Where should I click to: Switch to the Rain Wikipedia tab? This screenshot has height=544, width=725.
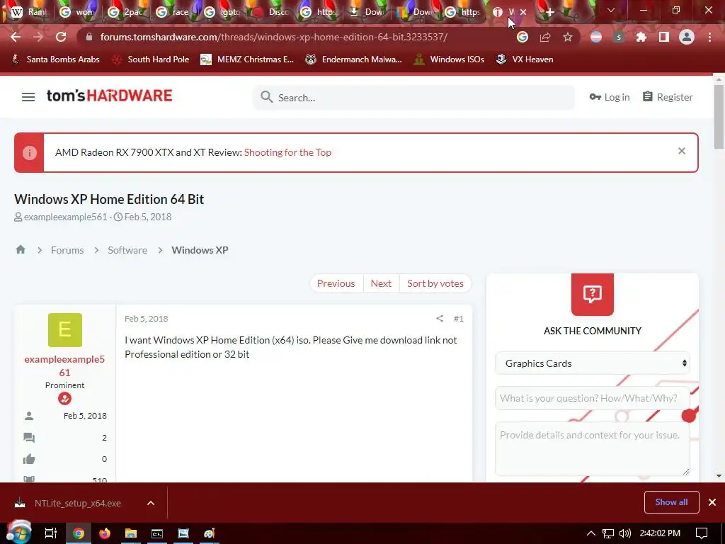point(28,12)
